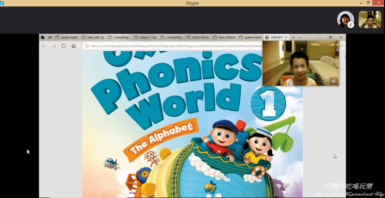
Task: Set current tabs aside
Action: pos(50,37)
